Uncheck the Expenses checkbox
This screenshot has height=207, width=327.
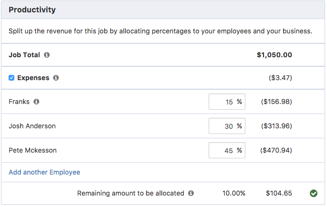11,78
